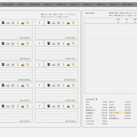Click the 海の日 holiday entry
Image resolution: width=137 pixels, height=137 pixels.
(112, 102)
